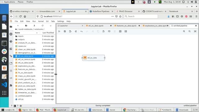Click the Firefox search field
Screen dimensions: 199x112
pyautogui.click(x=141, y=16)
